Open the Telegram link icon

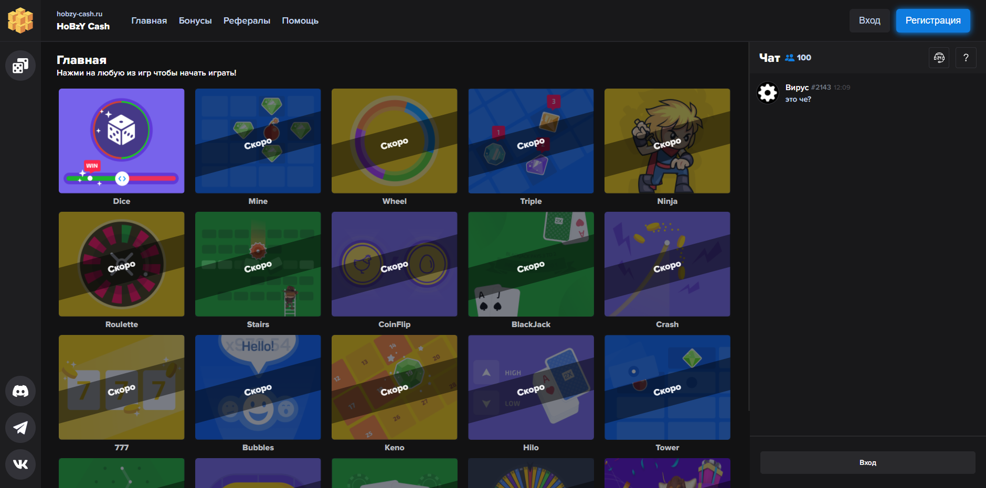pyautogui.click(x=20, y=428)
